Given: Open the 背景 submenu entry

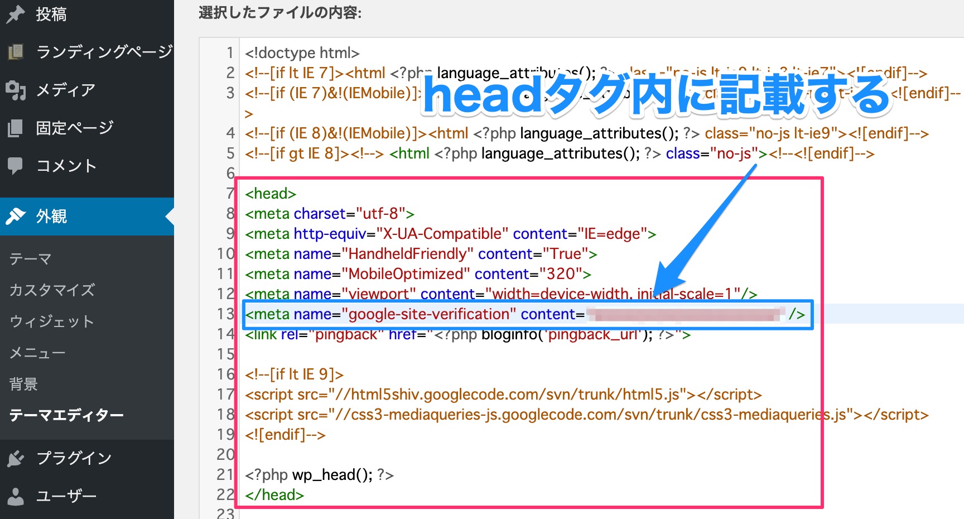Looking at the screenshot, I should point(24,383).
